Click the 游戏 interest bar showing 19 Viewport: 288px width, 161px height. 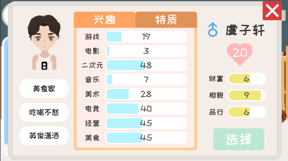[146, 37]
